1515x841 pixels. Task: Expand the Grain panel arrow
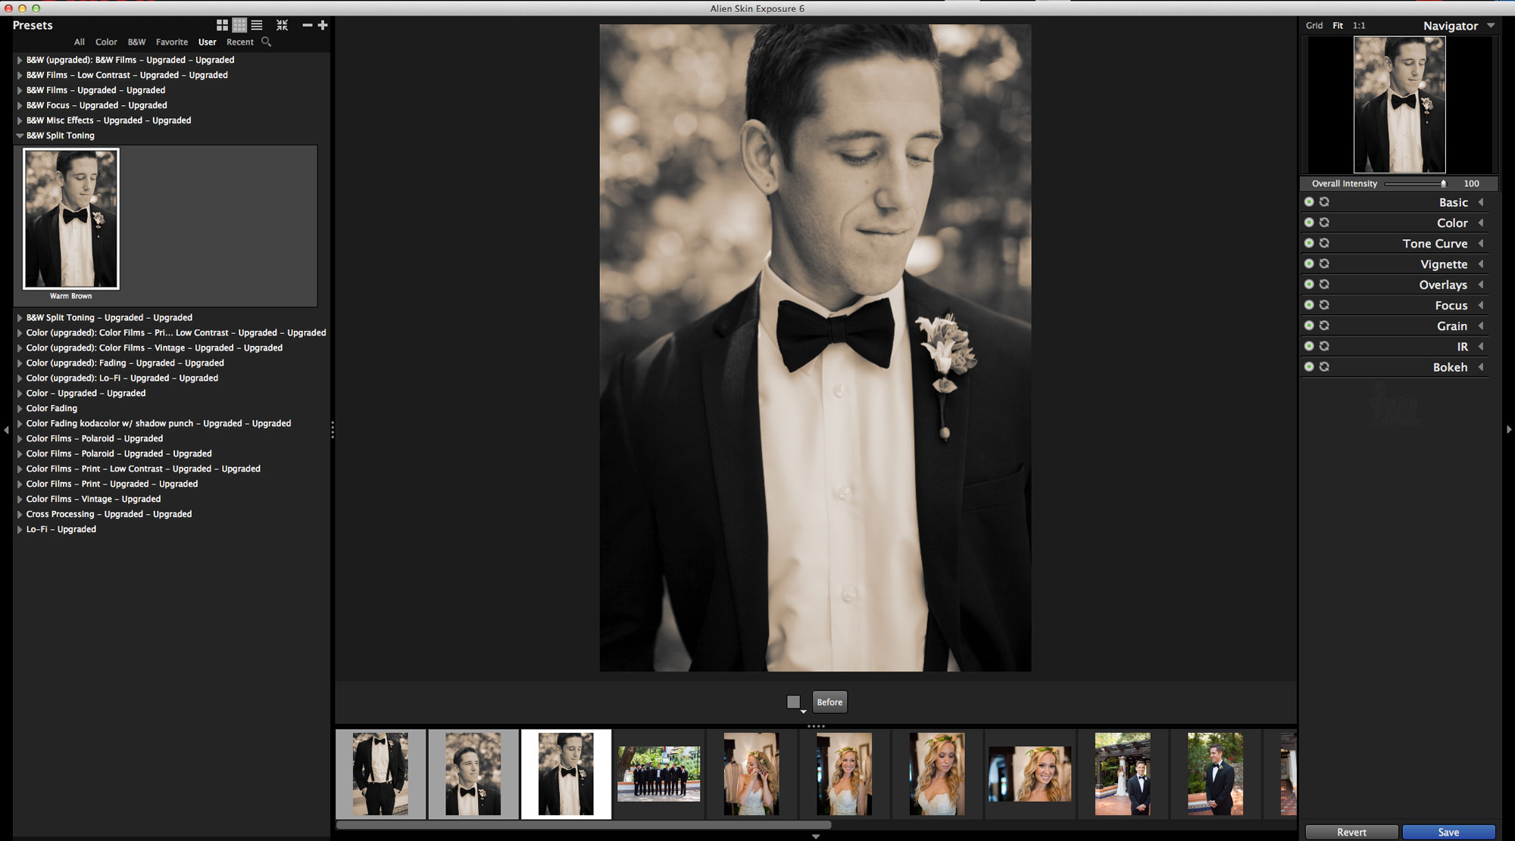point(1481,325)
